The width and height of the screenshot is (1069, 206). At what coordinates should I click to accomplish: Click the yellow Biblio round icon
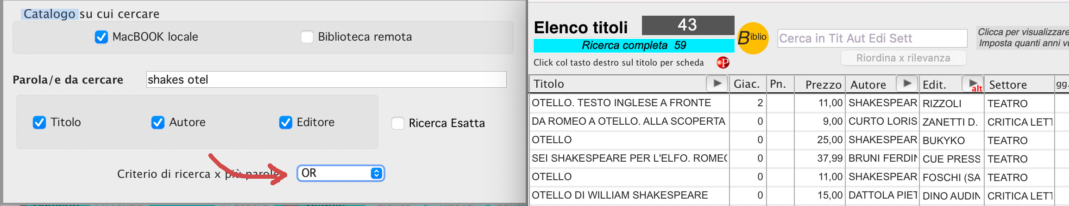[x=753, y=38]
